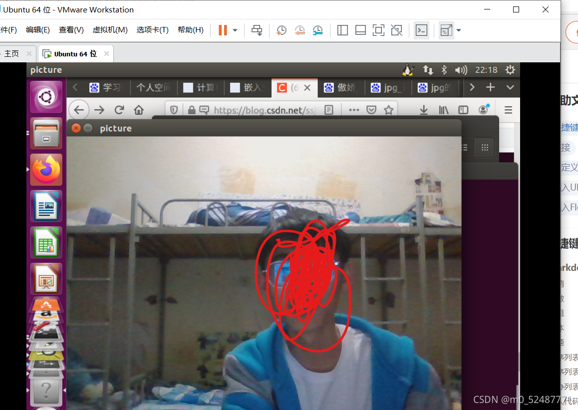Launch LibreOffice Impress from the launcher
The width and height of the screenshot is (578, 410).
(x=46, y=278)
